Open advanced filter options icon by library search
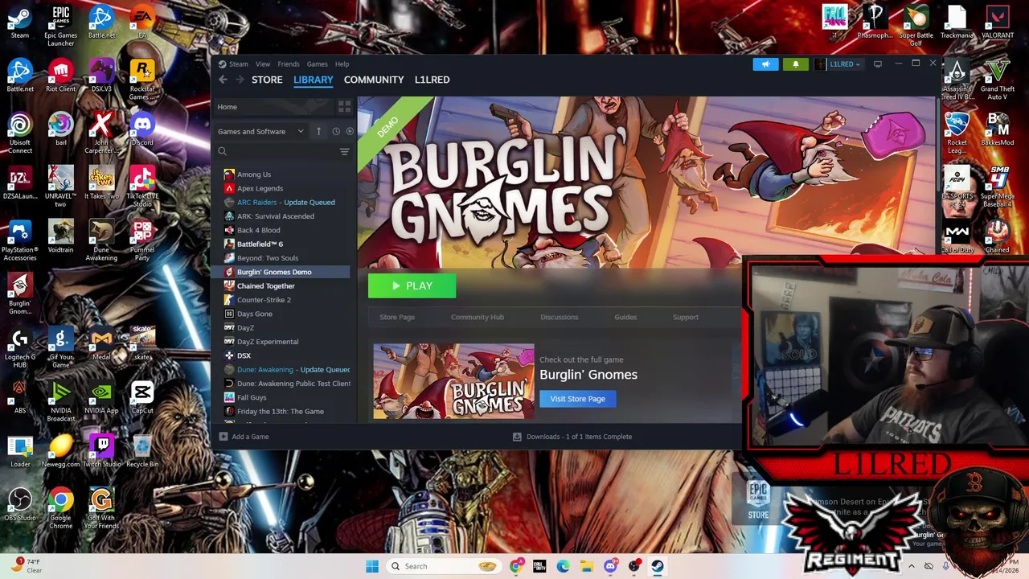The image size is (1029, 579). (x=344, y=151)
